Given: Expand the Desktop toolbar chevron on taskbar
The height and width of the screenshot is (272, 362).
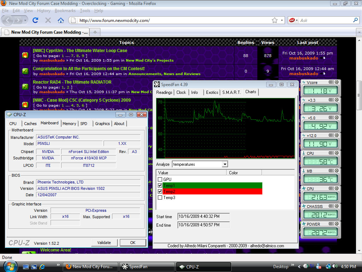Looking at the screenshot, I should pos(293,265).
